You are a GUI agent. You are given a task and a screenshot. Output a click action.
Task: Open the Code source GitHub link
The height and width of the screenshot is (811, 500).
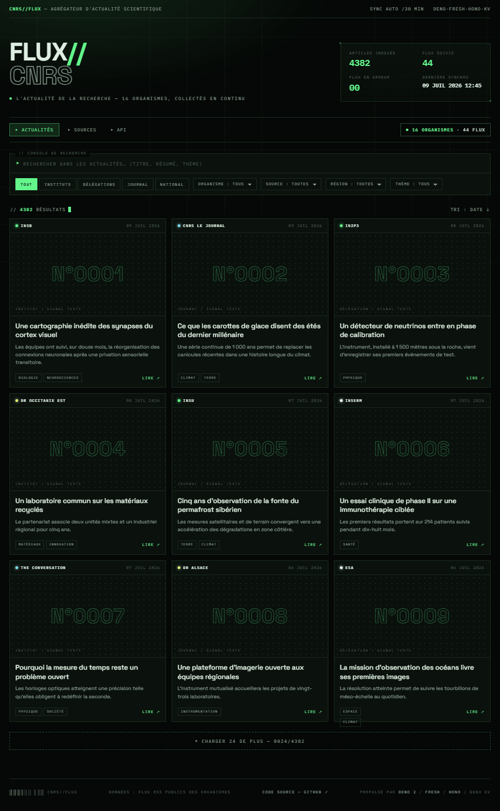(295, 792)
